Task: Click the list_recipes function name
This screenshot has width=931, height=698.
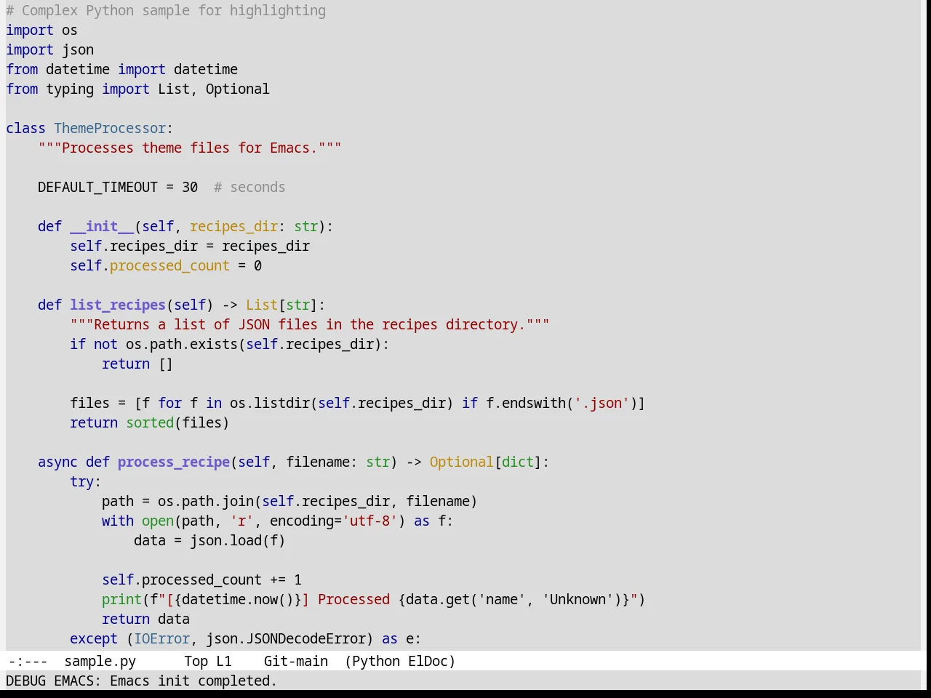Action: (118, 305)
